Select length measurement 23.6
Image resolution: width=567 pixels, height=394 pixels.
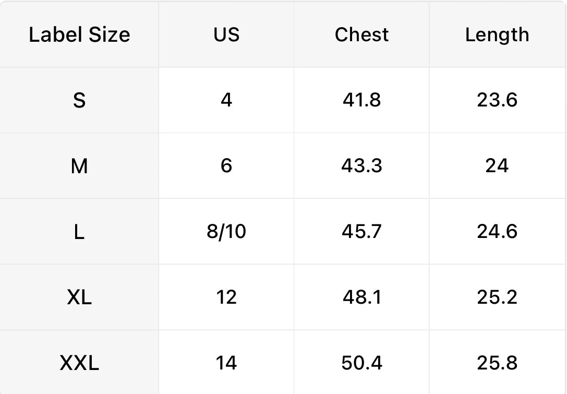pos(497,100)
